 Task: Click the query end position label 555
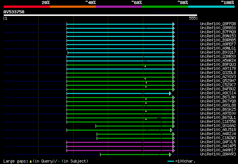point(192,18)
